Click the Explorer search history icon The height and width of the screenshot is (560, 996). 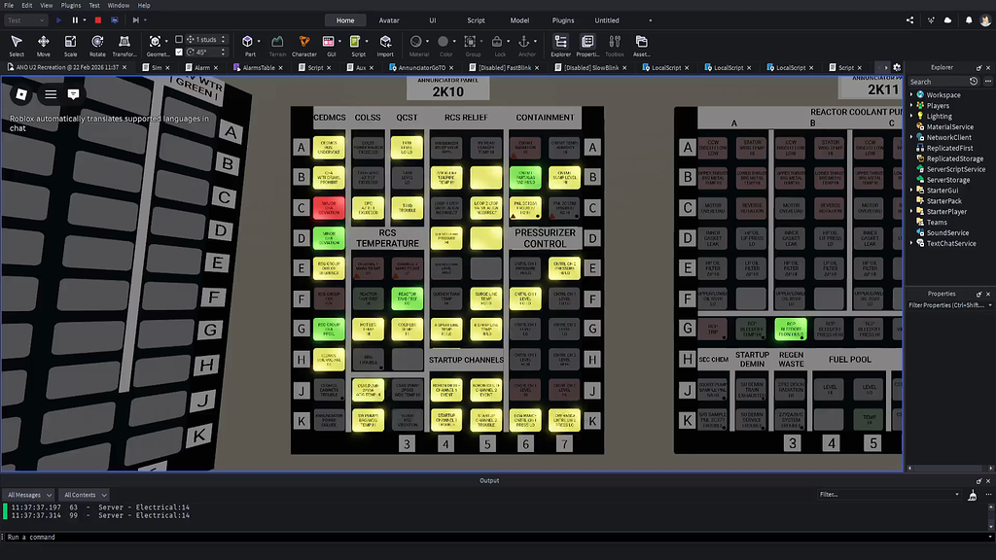974,82
